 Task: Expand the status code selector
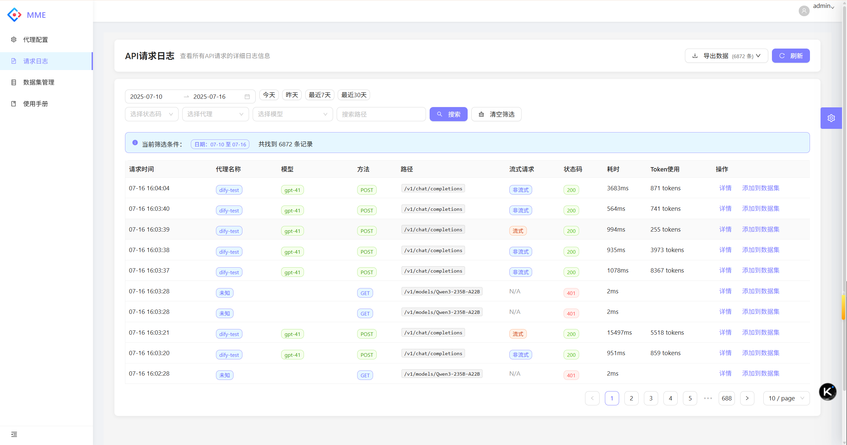151,114
